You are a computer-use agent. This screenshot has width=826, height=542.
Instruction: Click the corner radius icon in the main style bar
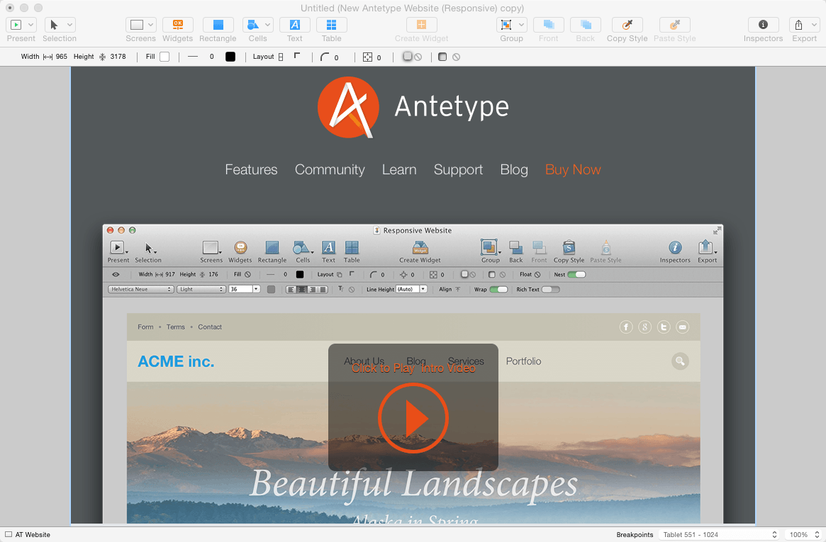(325, 57)
